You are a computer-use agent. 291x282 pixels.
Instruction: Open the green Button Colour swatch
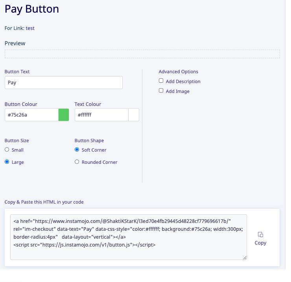coord(64,115)
